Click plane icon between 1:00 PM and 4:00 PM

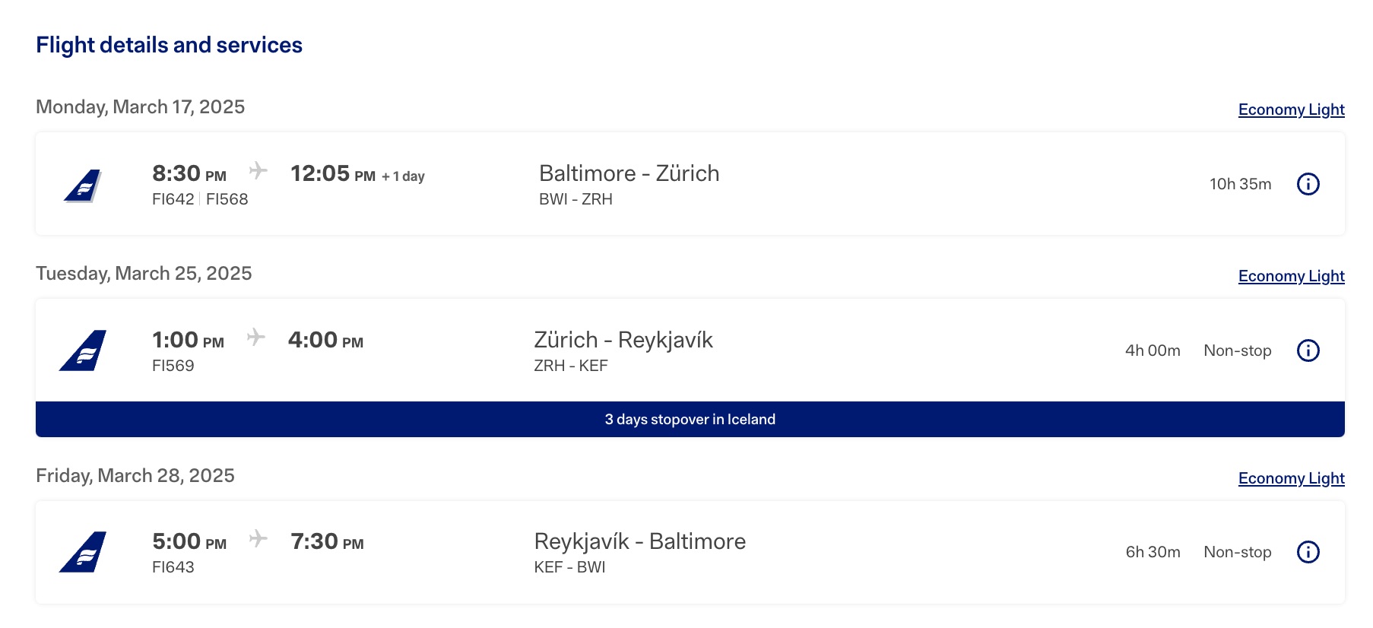[256, 337]
